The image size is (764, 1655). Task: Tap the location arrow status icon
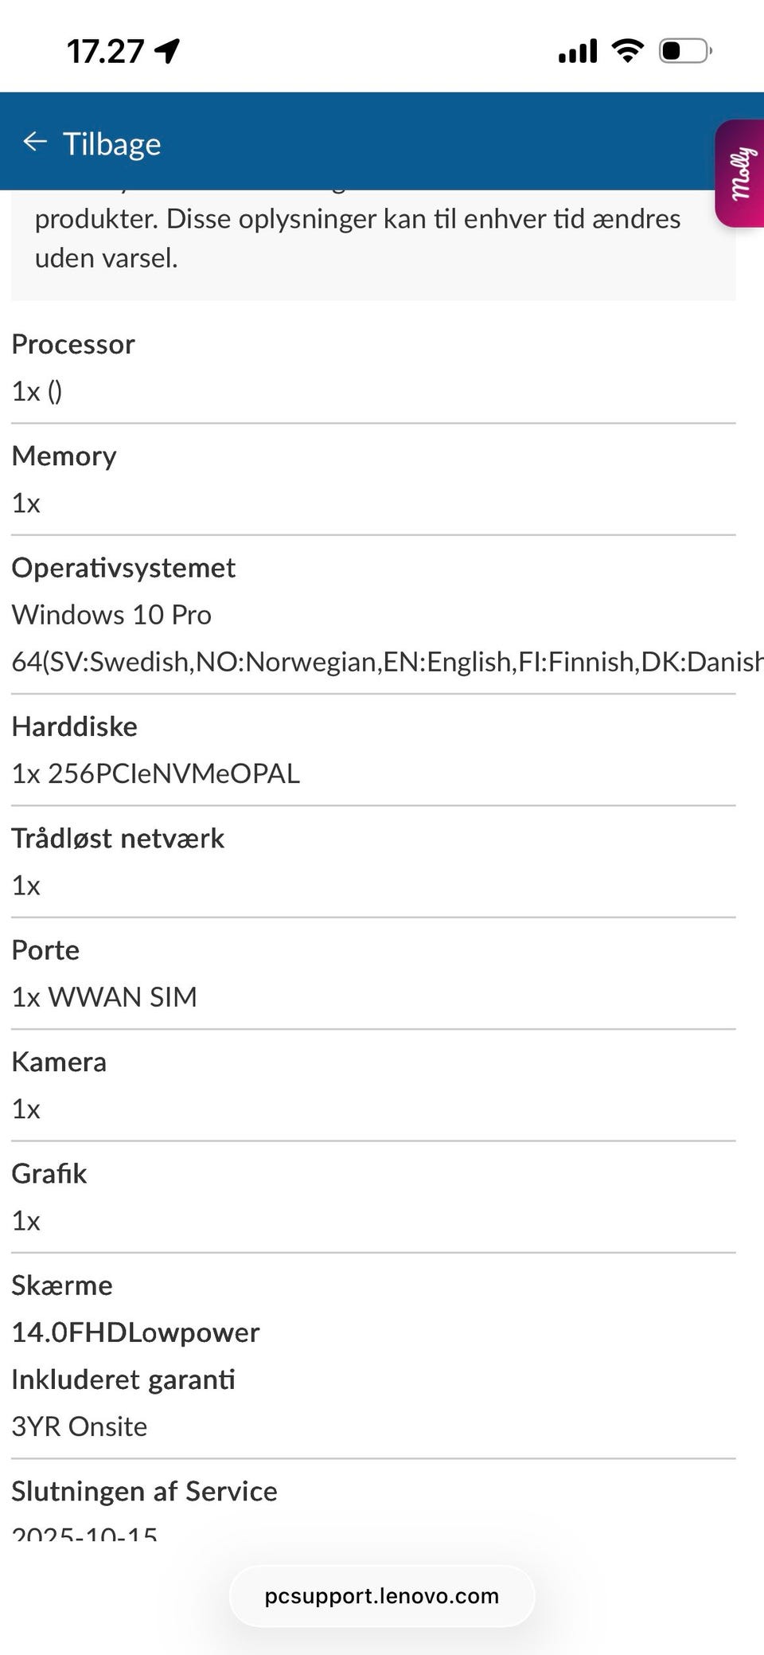pyautogui.click(x=167, y=52)
